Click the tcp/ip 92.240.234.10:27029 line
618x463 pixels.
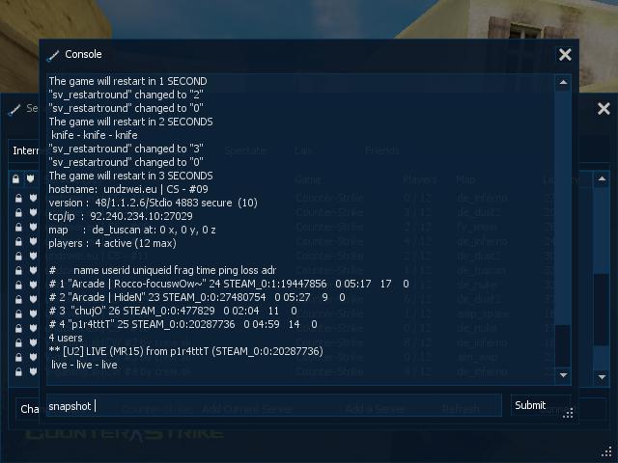[x=121, y=216]
